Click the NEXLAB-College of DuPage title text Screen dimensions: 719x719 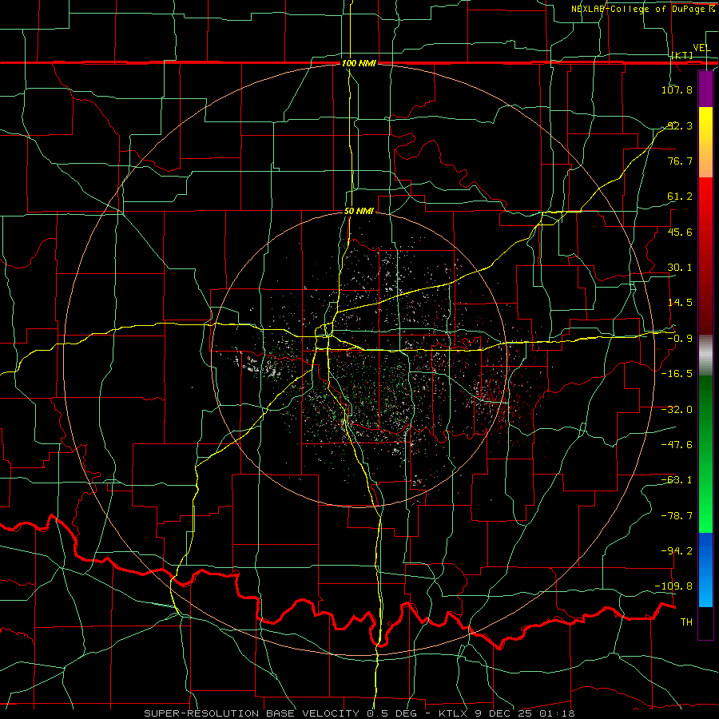point(639,9)
